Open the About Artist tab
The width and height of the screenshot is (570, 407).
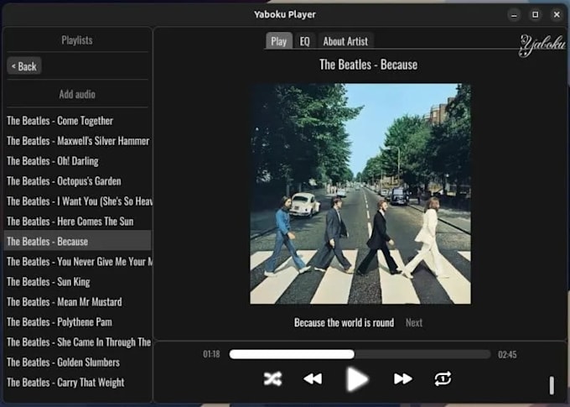coord(345,41)
